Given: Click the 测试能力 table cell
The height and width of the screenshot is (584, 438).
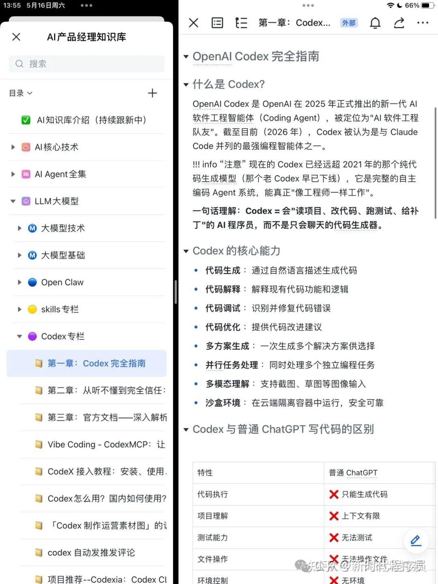Looking at the screenshot, I should (258, 537).
